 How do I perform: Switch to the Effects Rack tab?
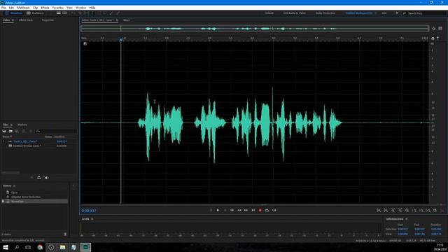pyautogui.click(x=26, y=20)
